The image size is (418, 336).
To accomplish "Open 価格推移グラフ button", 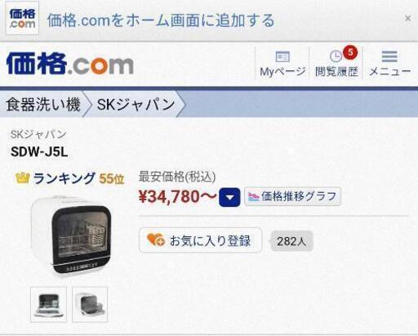I will click(x=292, y=196).
